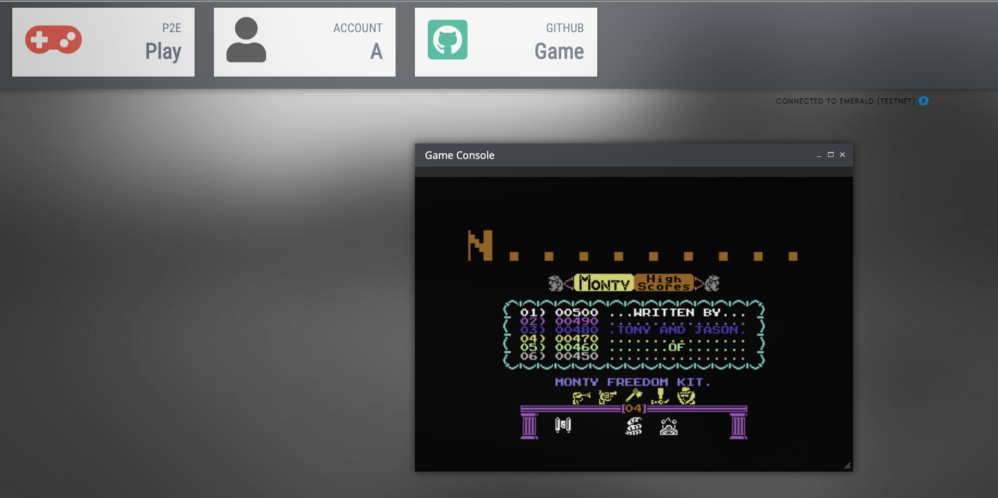The height and width of the screenshot is (498, 998).
Task: Click the 'Connected to Emerald (Testnet)' status text
Action: 845,101
